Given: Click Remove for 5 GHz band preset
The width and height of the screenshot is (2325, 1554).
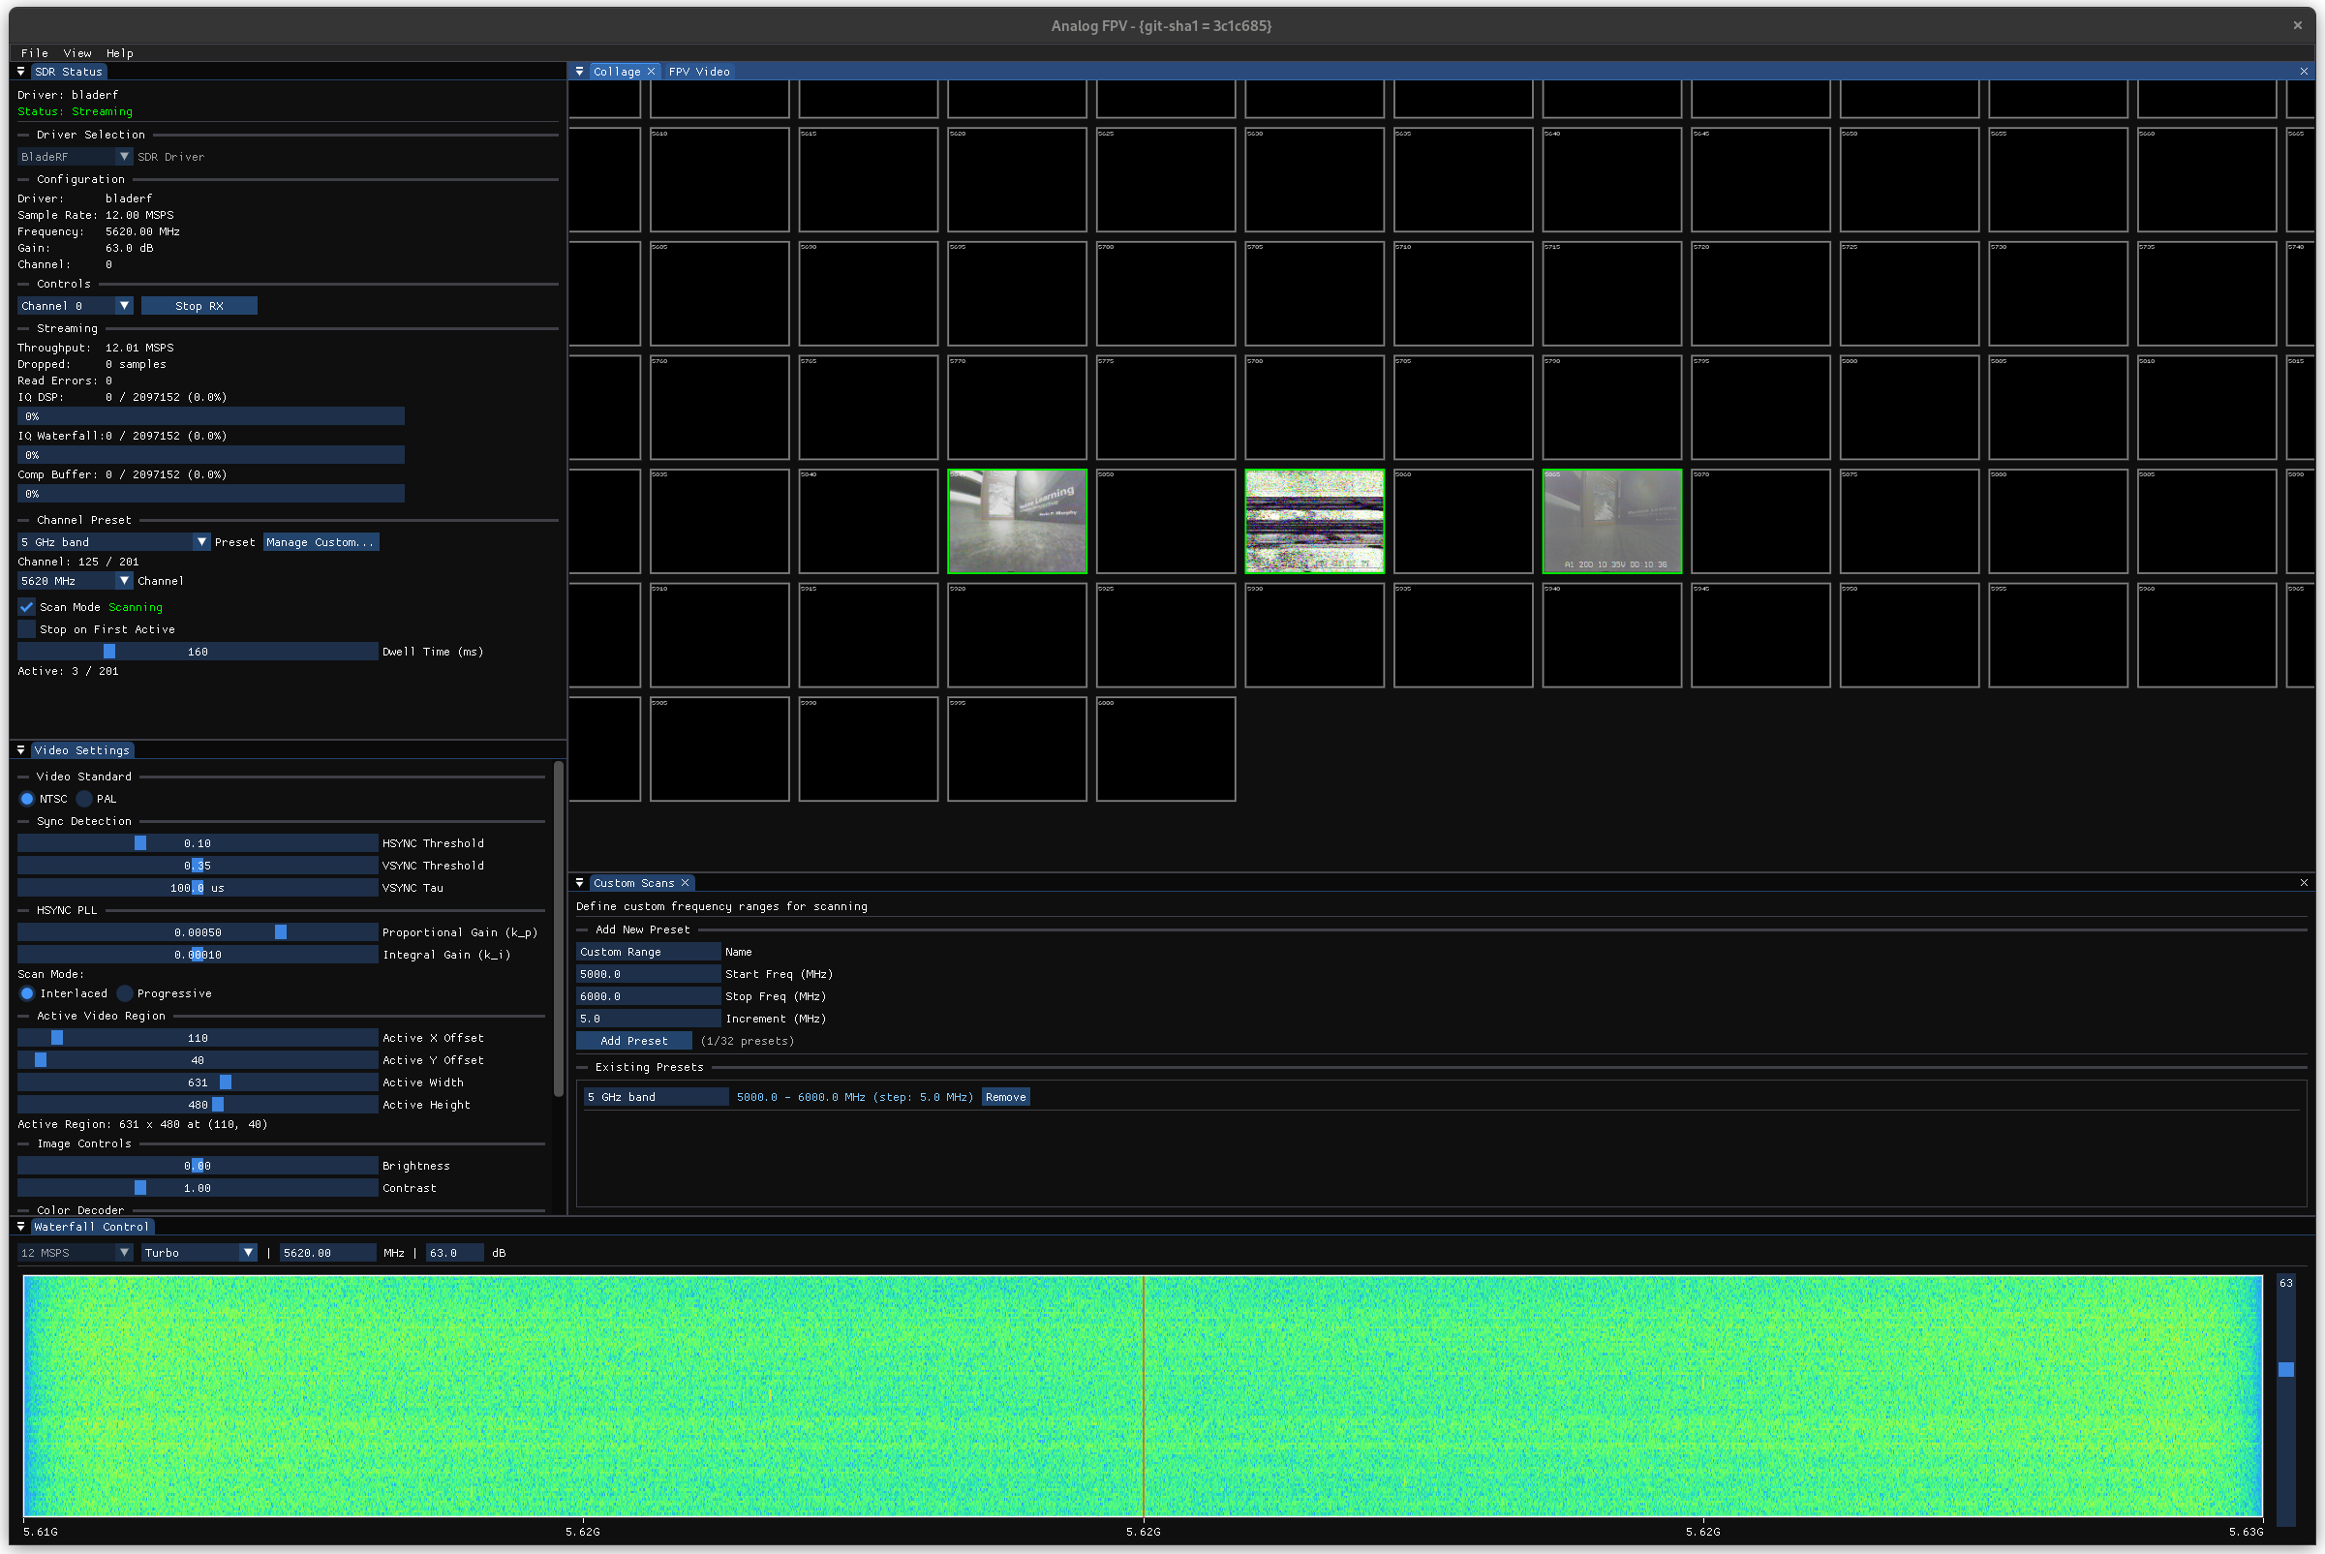Looking at the screenshot, I should (1005, 1097).
